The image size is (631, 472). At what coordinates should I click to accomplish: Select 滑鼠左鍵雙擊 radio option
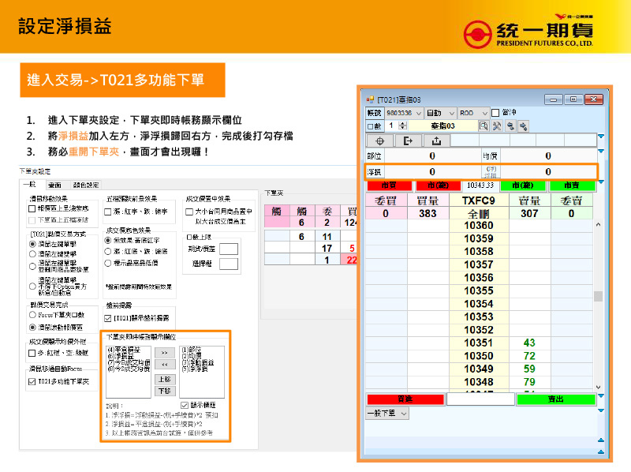pos(32,254)
